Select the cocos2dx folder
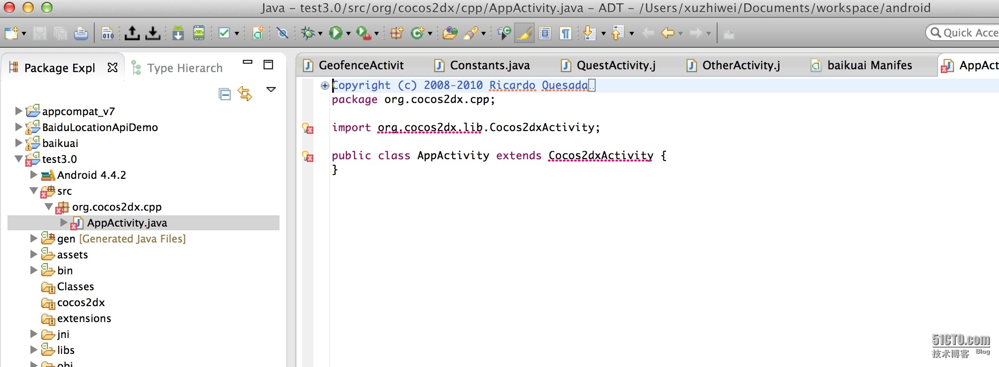Image resolution: width=999 pixels, height=367 pixels. (x=81, y=302)
